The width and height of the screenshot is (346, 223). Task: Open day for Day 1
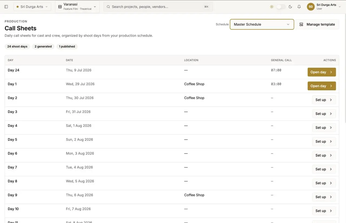[x=322, y=86]
